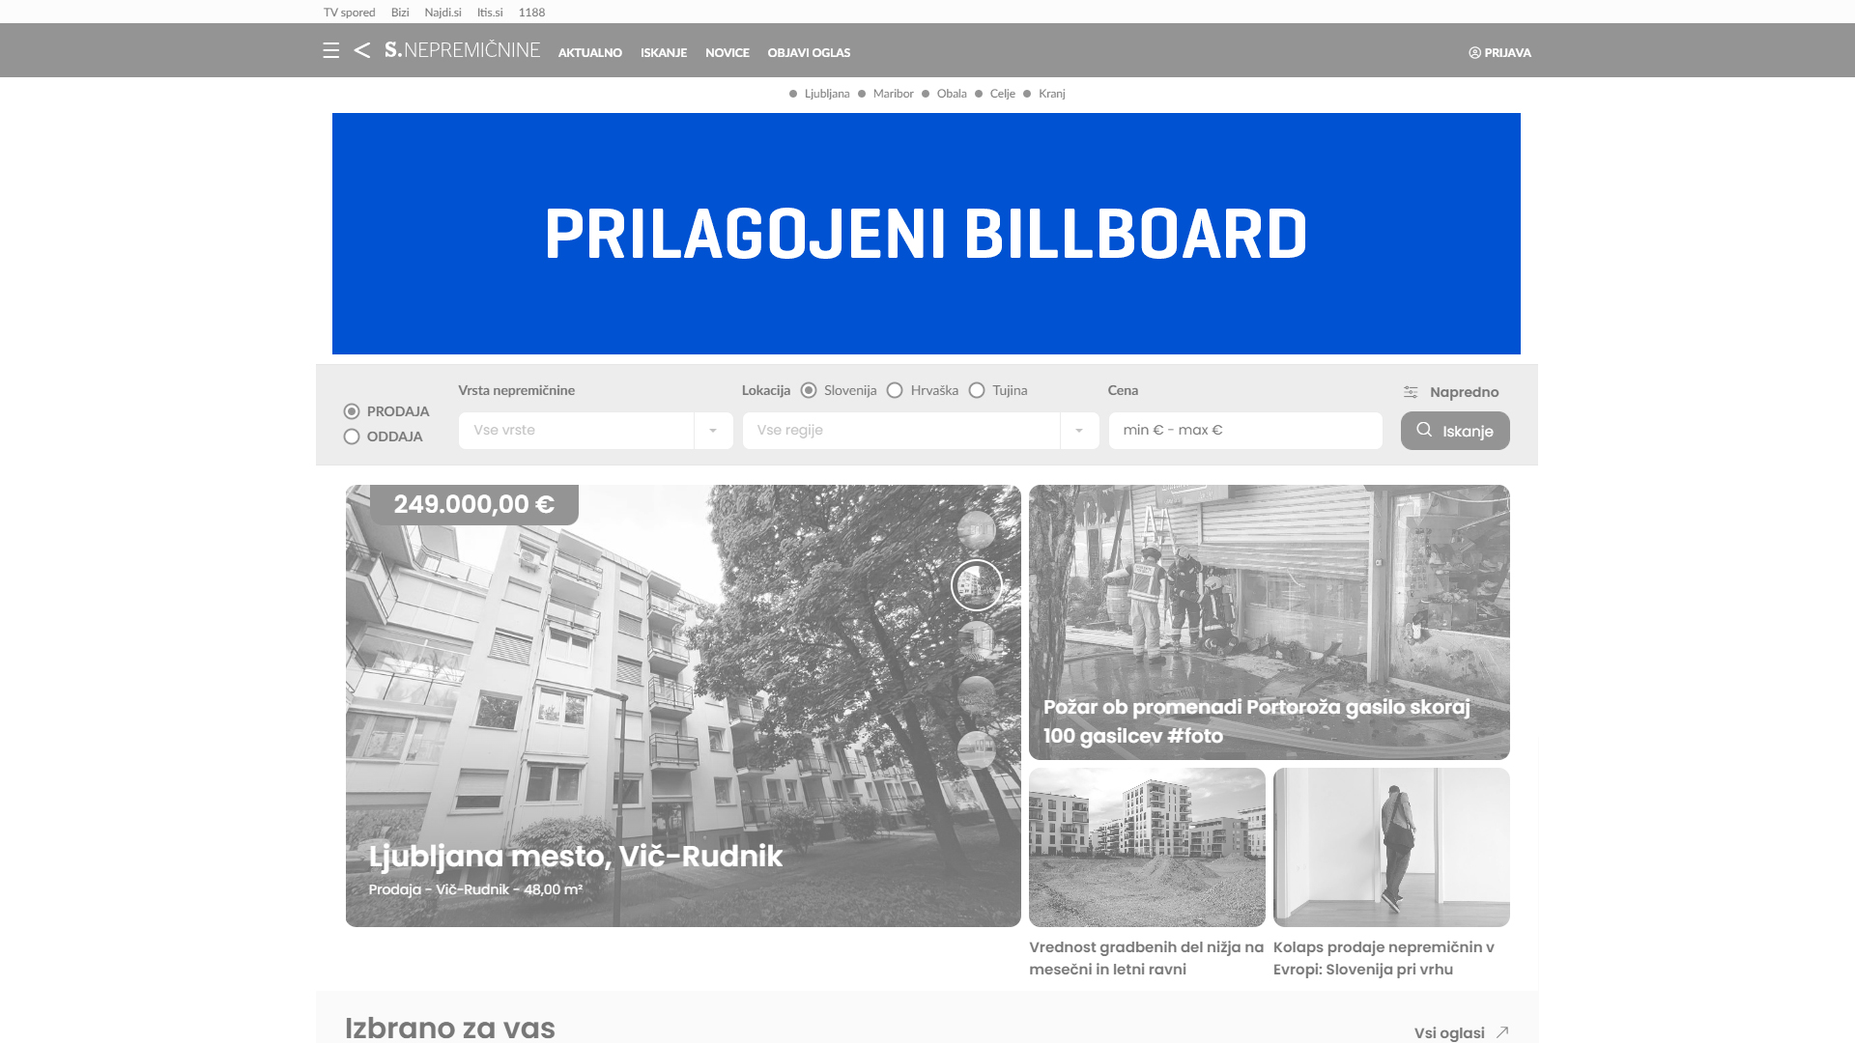Open the Najdi.si top link

click(442, 13)
